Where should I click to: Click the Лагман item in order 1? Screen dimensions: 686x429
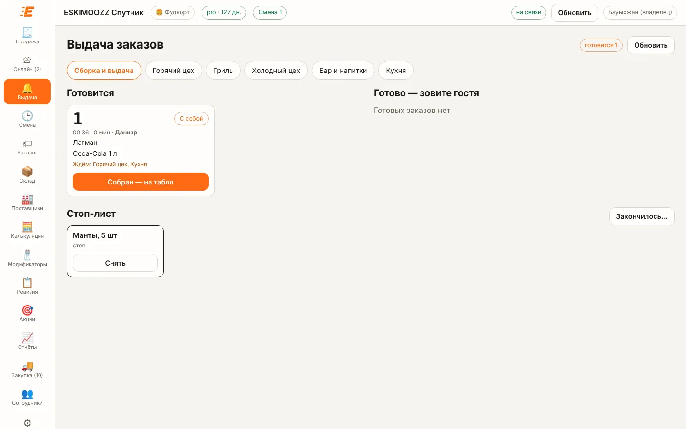[x=85, y=143]
